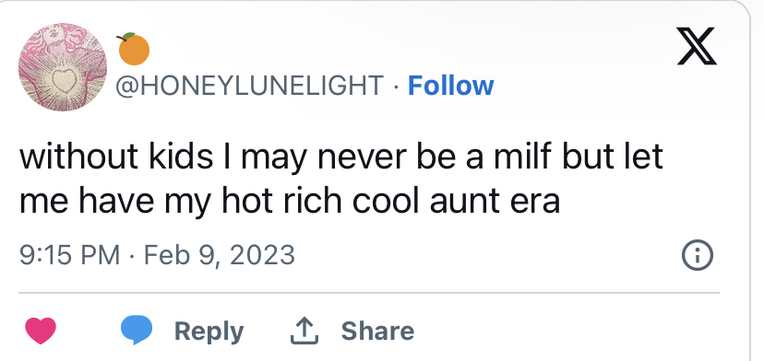Open the tweet info circle icon
The height and width of the screenshot is (361, 764).
tap(697, 255)
